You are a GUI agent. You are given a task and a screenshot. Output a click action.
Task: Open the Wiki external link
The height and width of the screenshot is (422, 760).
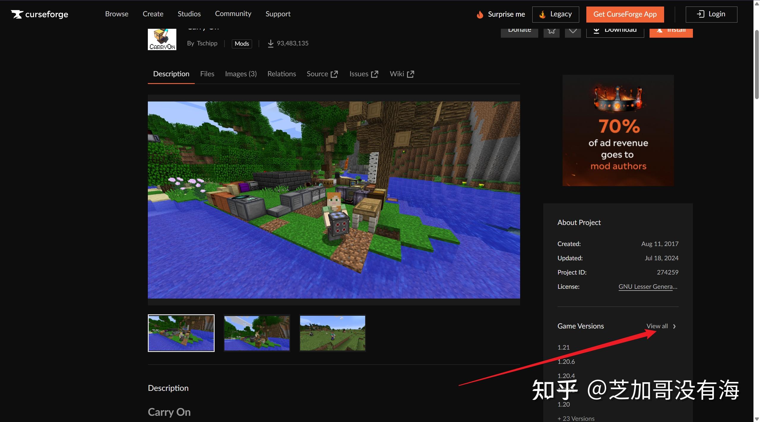(x=402, y=74)
